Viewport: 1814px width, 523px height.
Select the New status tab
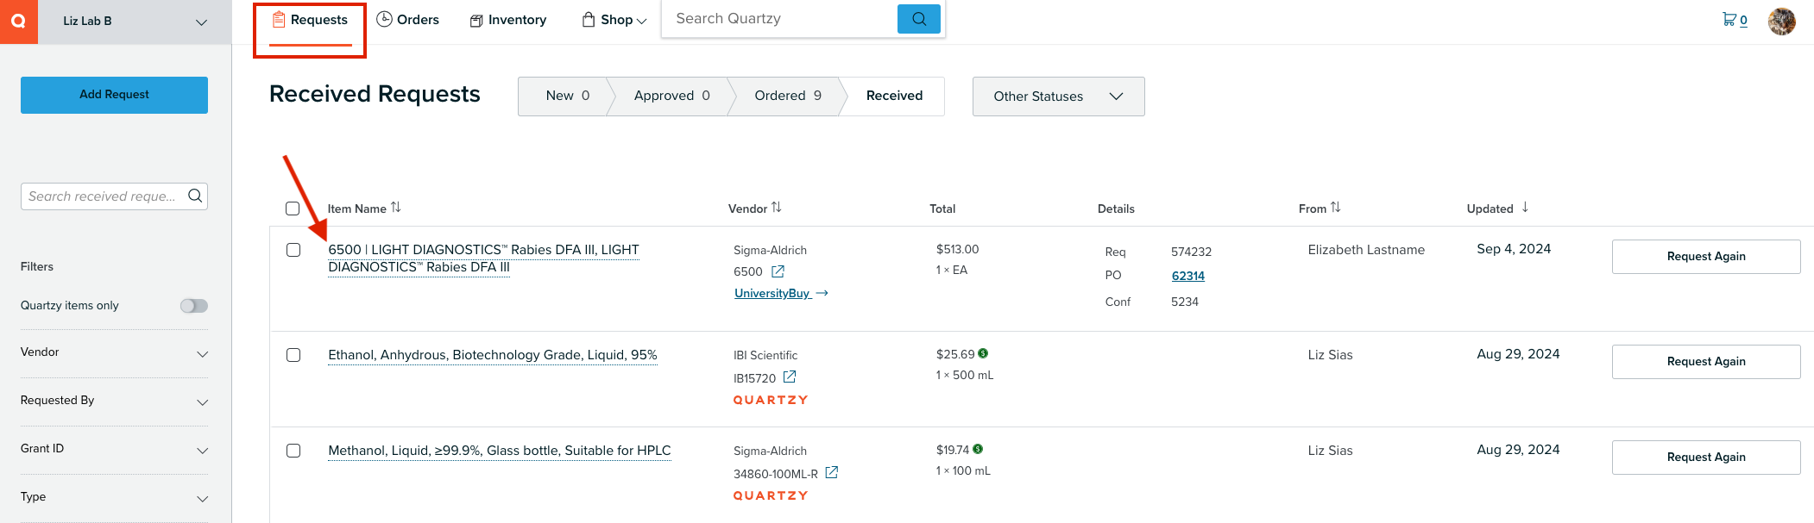(x=567, y=96)
